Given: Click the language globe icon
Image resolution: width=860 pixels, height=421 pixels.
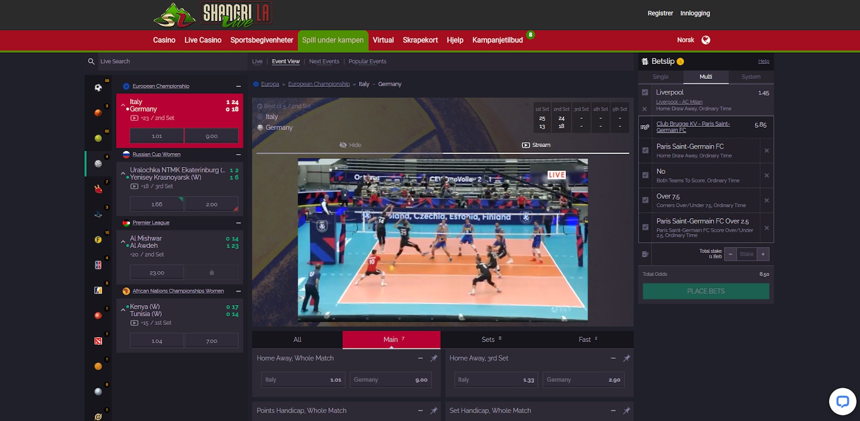Looking at the screenshot, I should pos(706,40).
